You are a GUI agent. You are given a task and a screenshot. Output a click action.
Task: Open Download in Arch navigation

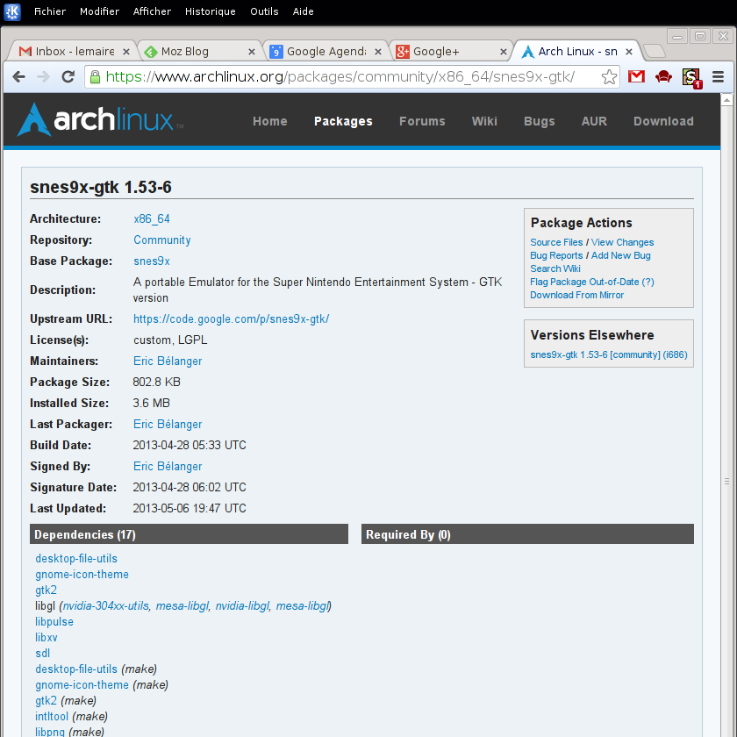(663, 121)
